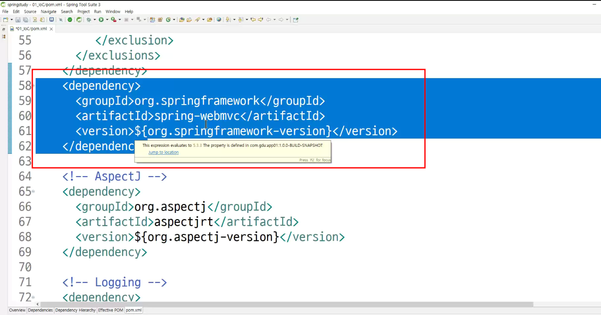Expand the dropdown beside Run Last Tool
This screenshot has width=601, height=315.
tap(120, 19)
